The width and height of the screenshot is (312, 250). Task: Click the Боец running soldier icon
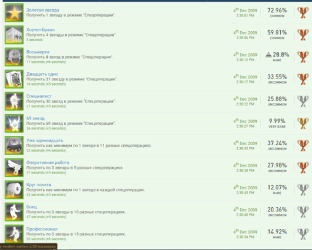pos(14,212)
